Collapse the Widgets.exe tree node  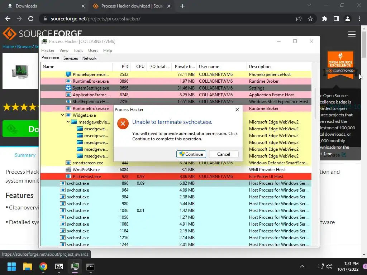click(x=62, y=115)
